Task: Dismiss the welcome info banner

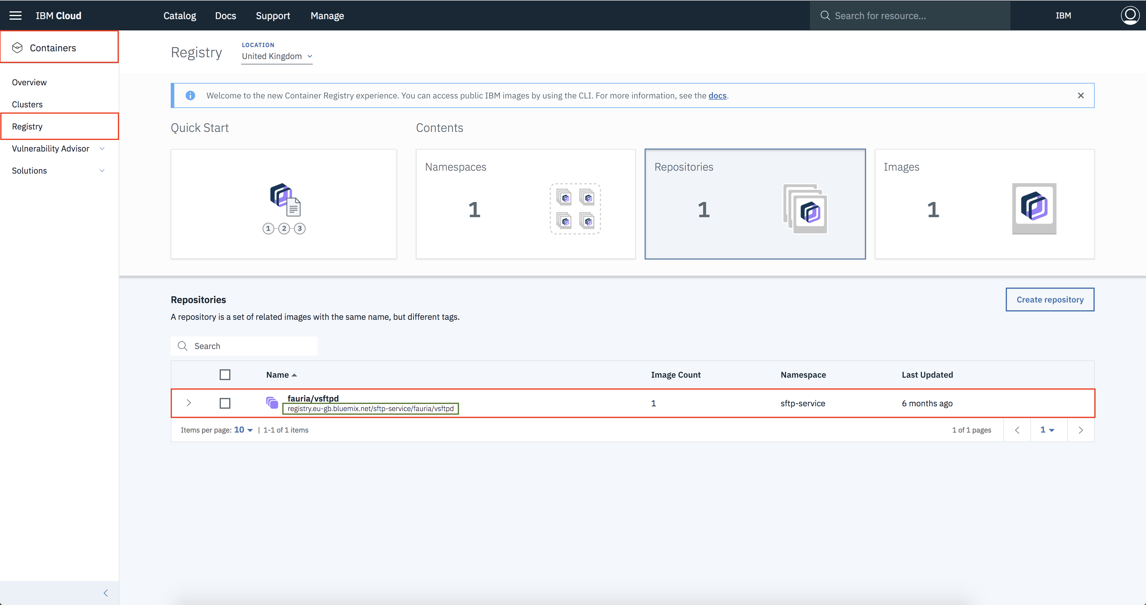Action: point(1081,96)
